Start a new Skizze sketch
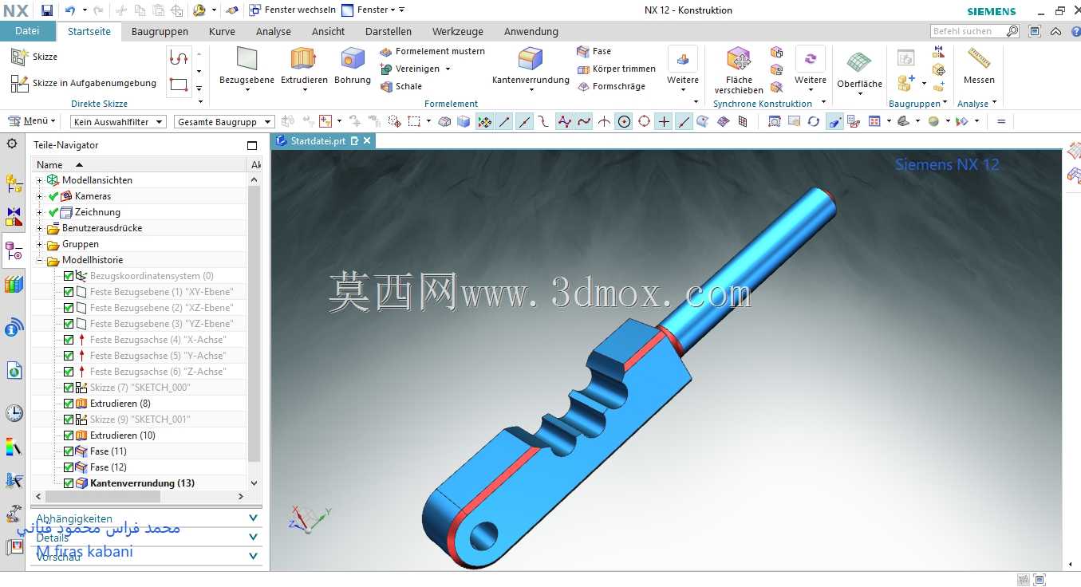This screenshot has width=1081, height=587. (34, 57)
